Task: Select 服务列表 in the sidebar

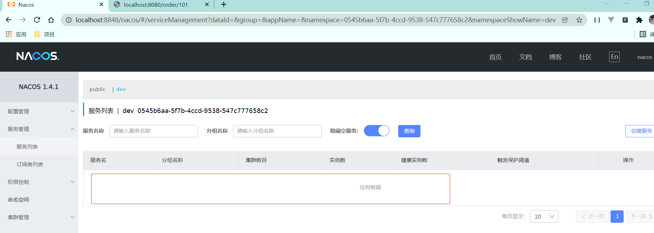Action: [39, 147]
